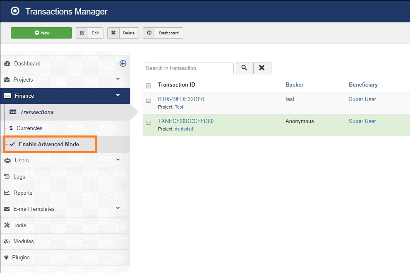Open the backer test link
Image resolution: width=410 pixels, height=273 pixels.
click(290, 99)
